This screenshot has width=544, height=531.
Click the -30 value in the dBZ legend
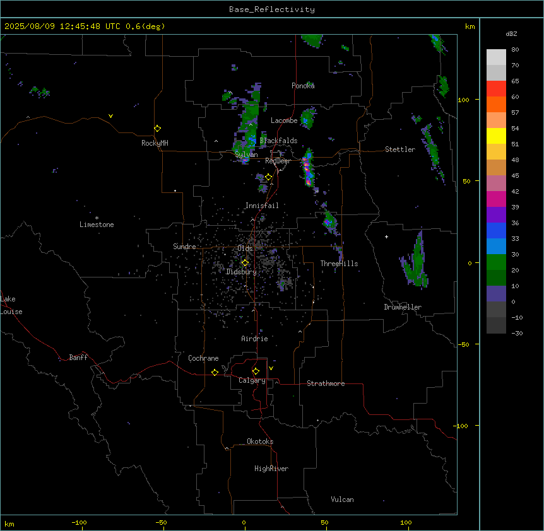click(517, 333)
